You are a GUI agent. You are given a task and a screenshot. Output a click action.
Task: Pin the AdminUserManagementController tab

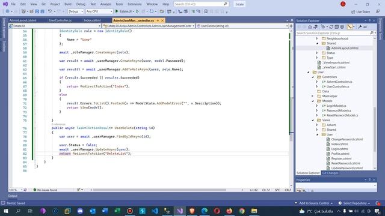[158, 20]
